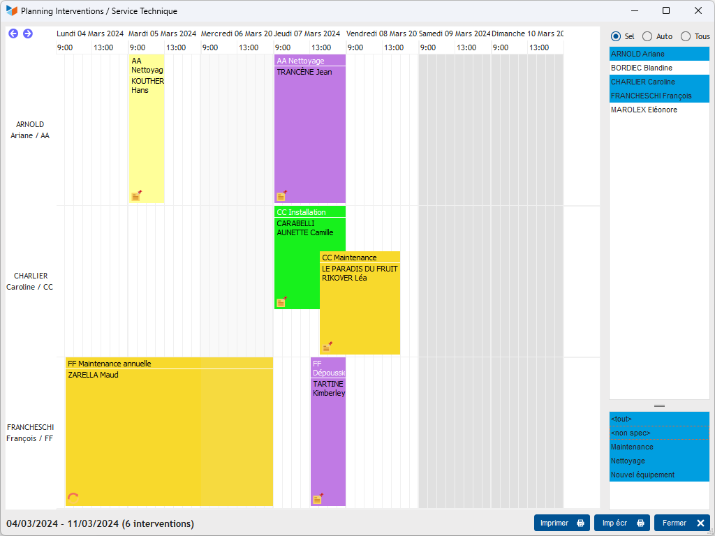
Task: Select the Sel radio button
Action: coord(616,36)
